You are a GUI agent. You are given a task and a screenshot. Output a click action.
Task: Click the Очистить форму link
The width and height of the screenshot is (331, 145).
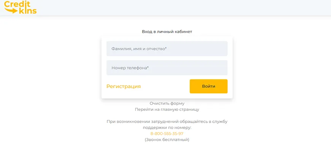point(167,104)
